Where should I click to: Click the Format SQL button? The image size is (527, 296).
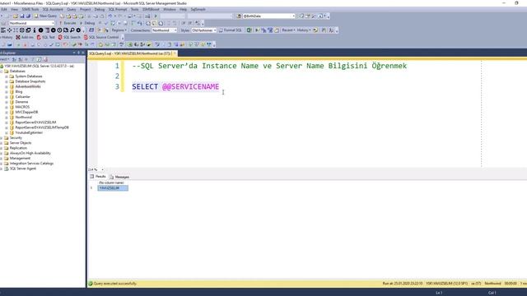pos(231,30)
